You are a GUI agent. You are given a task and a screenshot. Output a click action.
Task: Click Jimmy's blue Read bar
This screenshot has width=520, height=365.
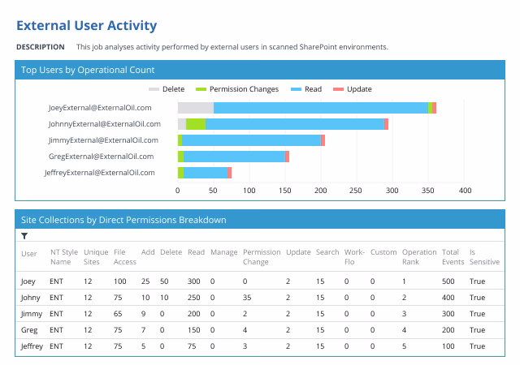coord(251,140)
